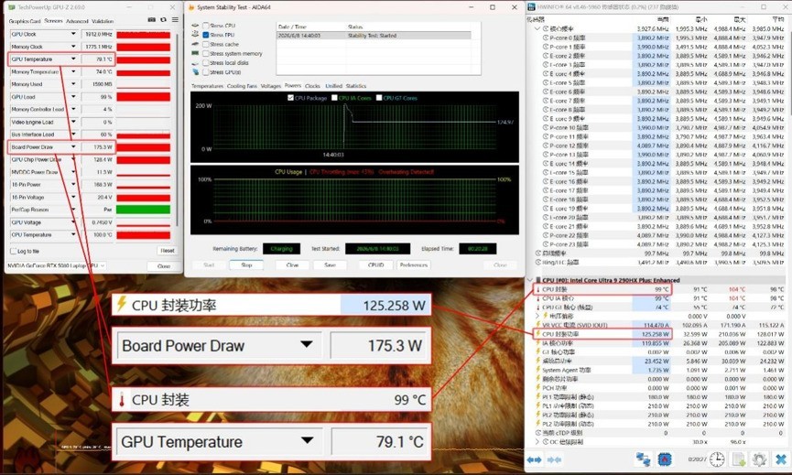Viewport: 792px width, 475px height.
Task: Click GPU-Z refresh icon
Action: coord(163,20)
